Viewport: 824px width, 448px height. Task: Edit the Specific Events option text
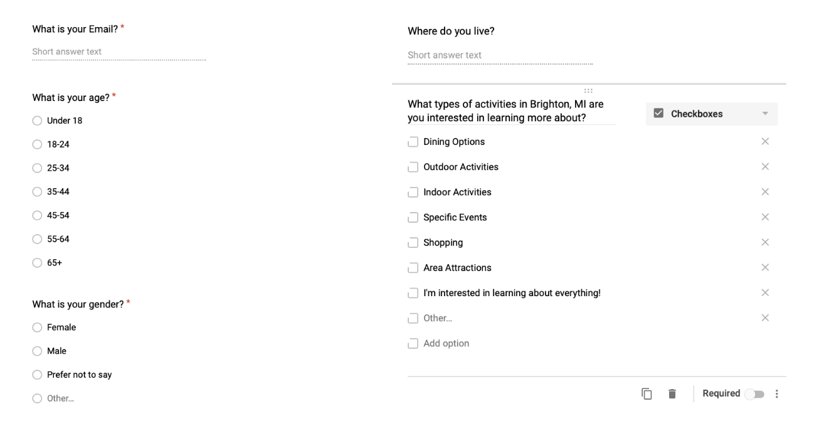455,218
